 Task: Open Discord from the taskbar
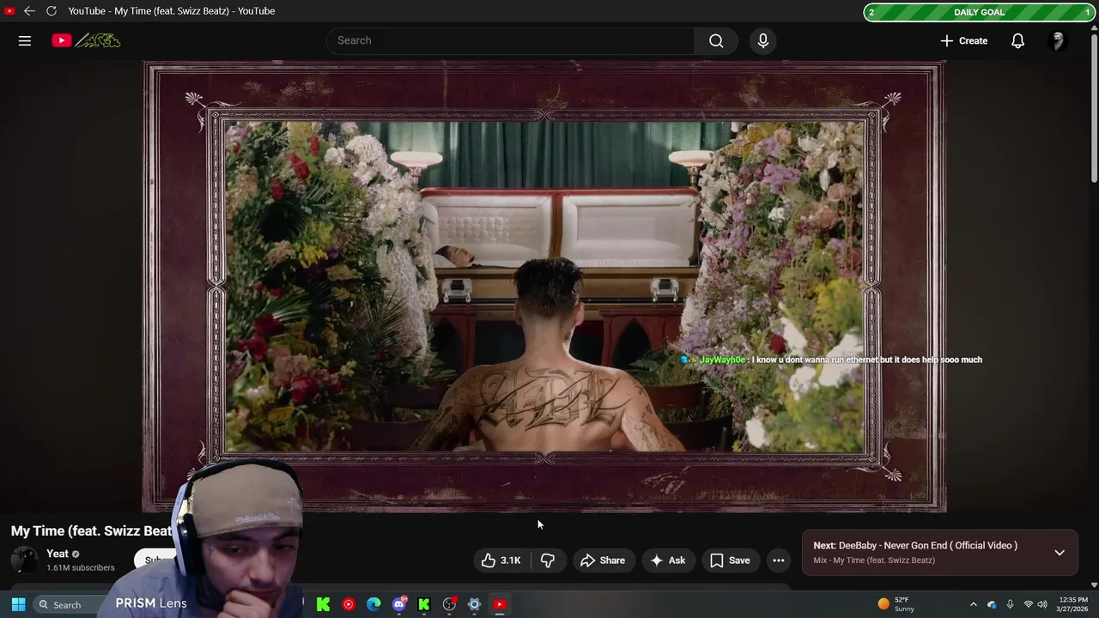(x=399, y=604)
